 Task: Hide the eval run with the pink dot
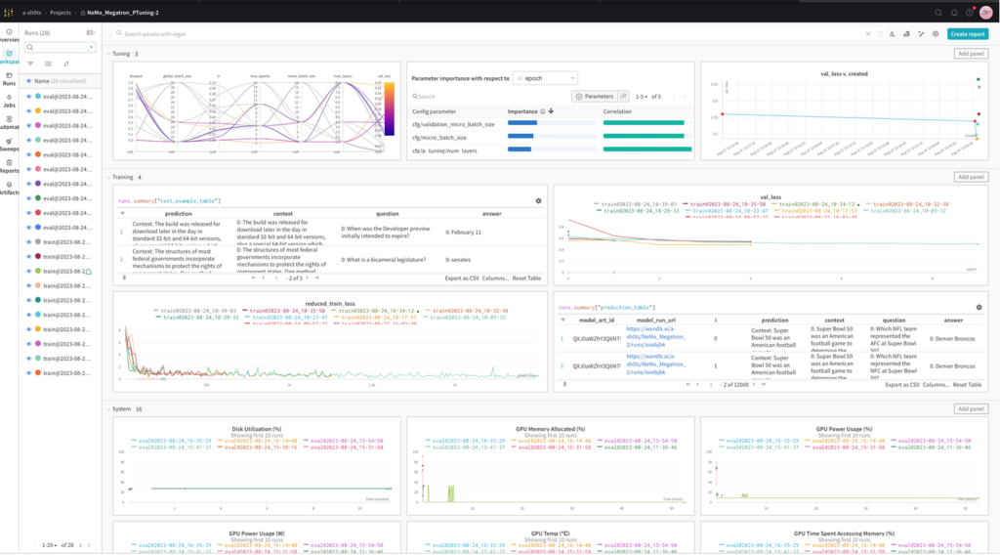(28, 169)
